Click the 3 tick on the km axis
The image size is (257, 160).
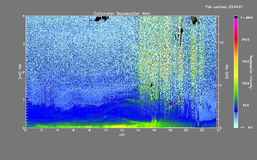[x=24, y=44]
